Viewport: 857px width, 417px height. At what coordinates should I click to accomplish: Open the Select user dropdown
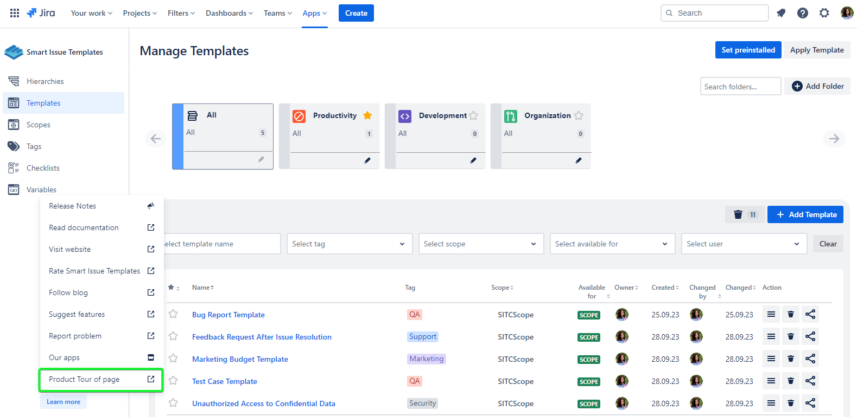click(744, 244)
